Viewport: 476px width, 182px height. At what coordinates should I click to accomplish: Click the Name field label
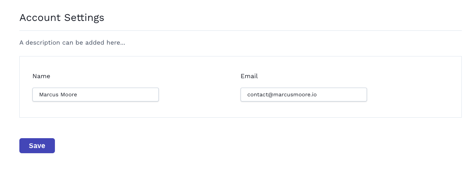[41, 76]
